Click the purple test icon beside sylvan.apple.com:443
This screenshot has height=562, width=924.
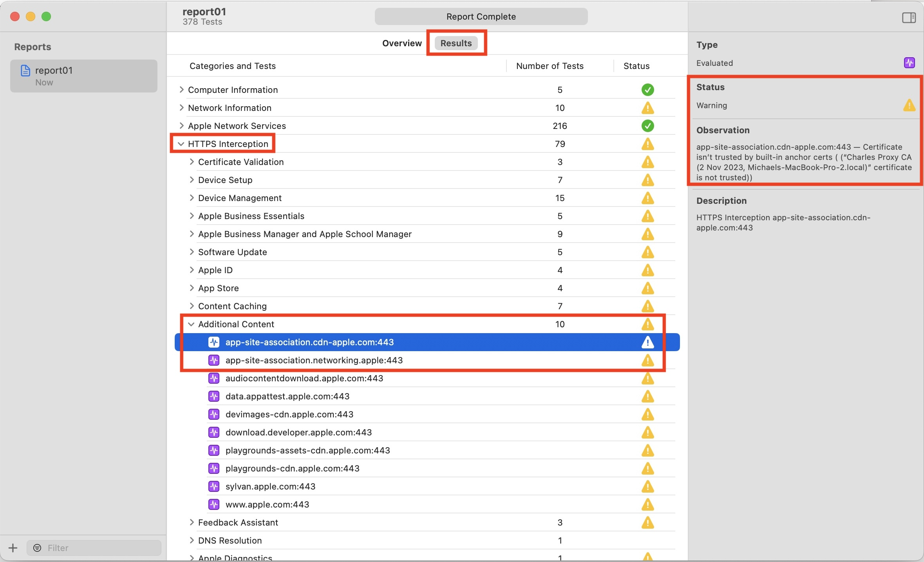pos(213,486)
